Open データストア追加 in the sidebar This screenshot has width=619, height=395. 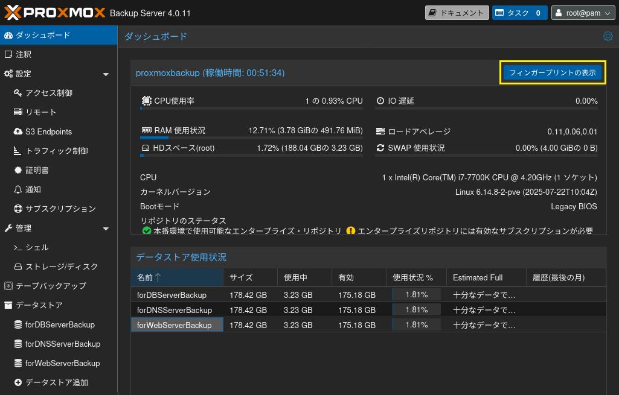pos(59,382)
